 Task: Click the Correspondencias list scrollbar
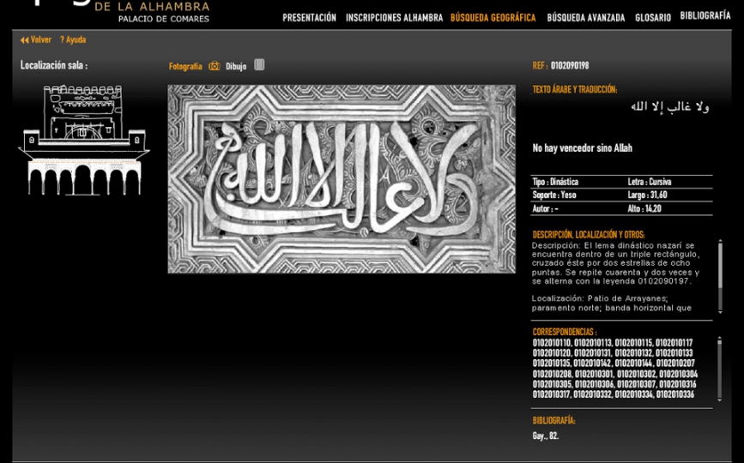click(x=720, y=370)
